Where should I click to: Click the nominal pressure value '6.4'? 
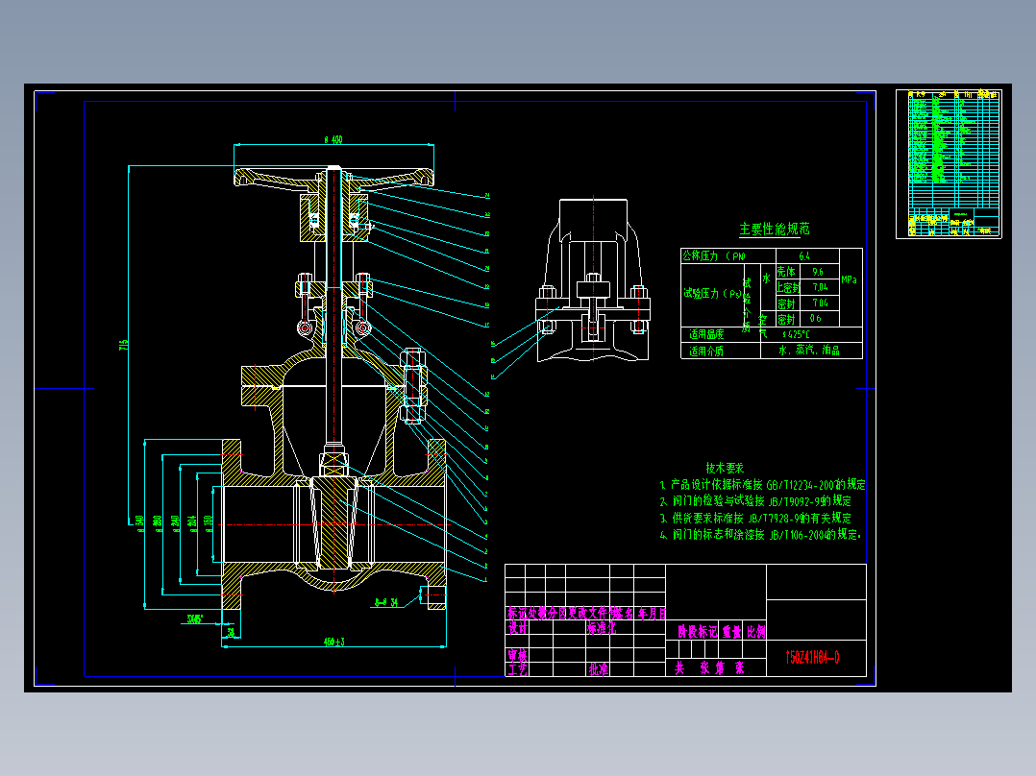tap(804, 256)
